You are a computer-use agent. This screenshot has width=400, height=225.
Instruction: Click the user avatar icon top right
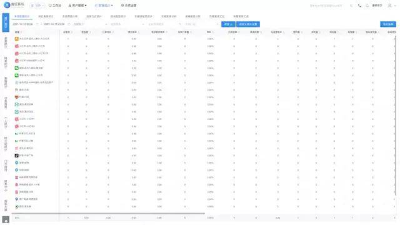(x=389, y=6)
